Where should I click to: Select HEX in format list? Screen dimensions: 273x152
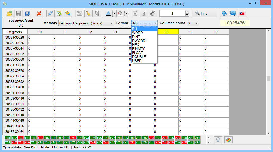pyautogui.click(x=144, y=45)
